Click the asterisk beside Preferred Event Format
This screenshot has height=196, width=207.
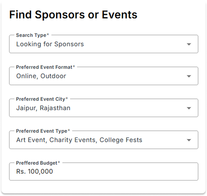click(x=74, y=67)
